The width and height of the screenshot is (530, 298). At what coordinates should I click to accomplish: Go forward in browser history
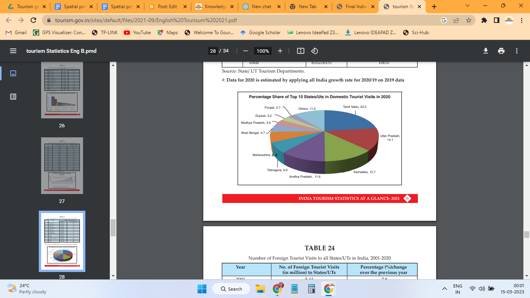pos(21,20)
